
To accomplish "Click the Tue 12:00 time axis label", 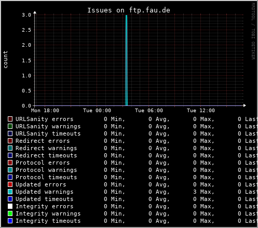I will (201, 111).
